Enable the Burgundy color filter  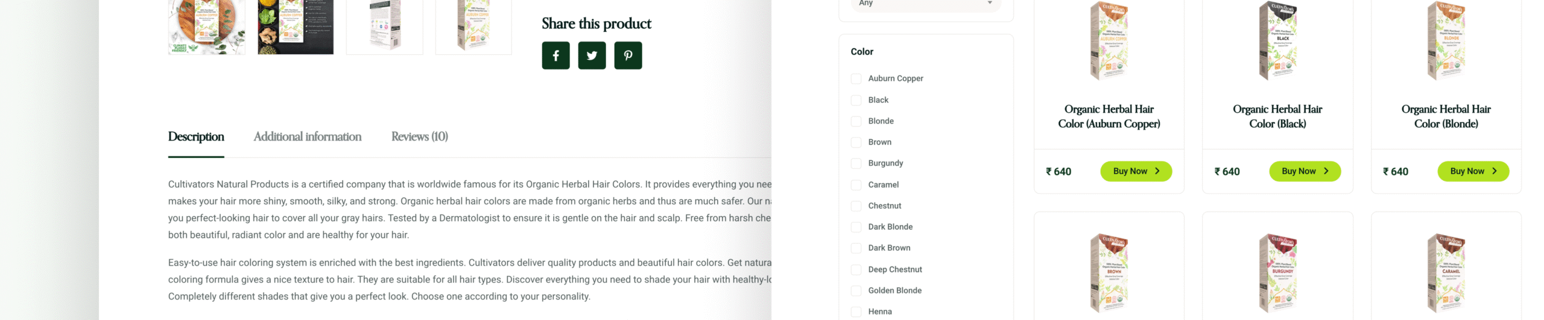856,163
